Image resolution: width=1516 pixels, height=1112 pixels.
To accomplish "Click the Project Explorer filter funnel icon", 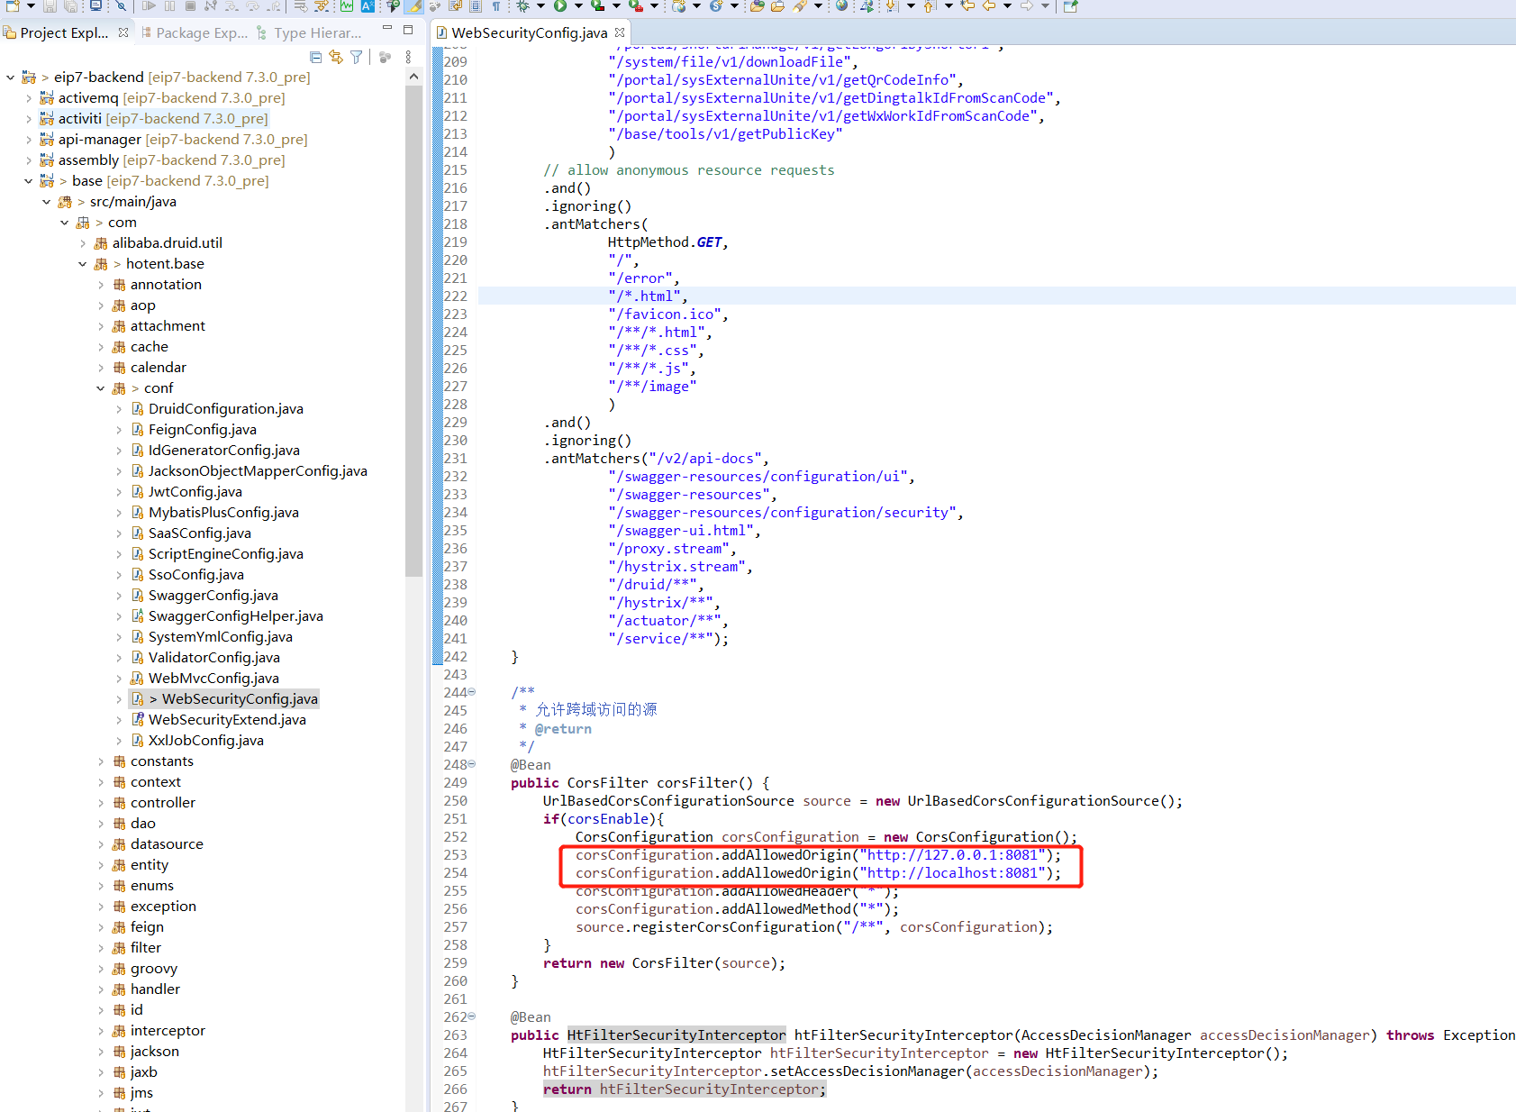I will [x=357, y=57].
